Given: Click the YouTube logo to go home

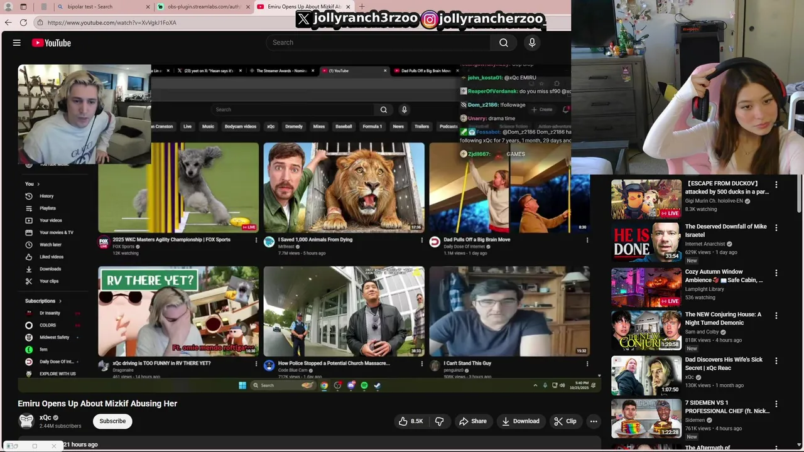Looking at the screenshot, I should click(x=52, y=43).
